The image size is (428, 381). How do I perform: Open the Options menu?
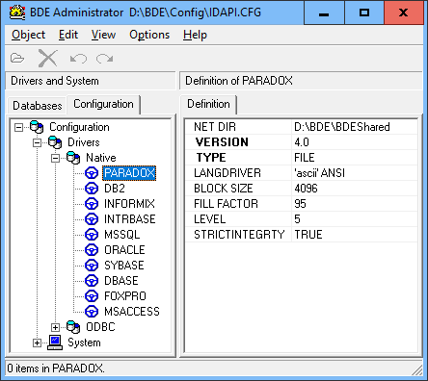pos(149,35)
